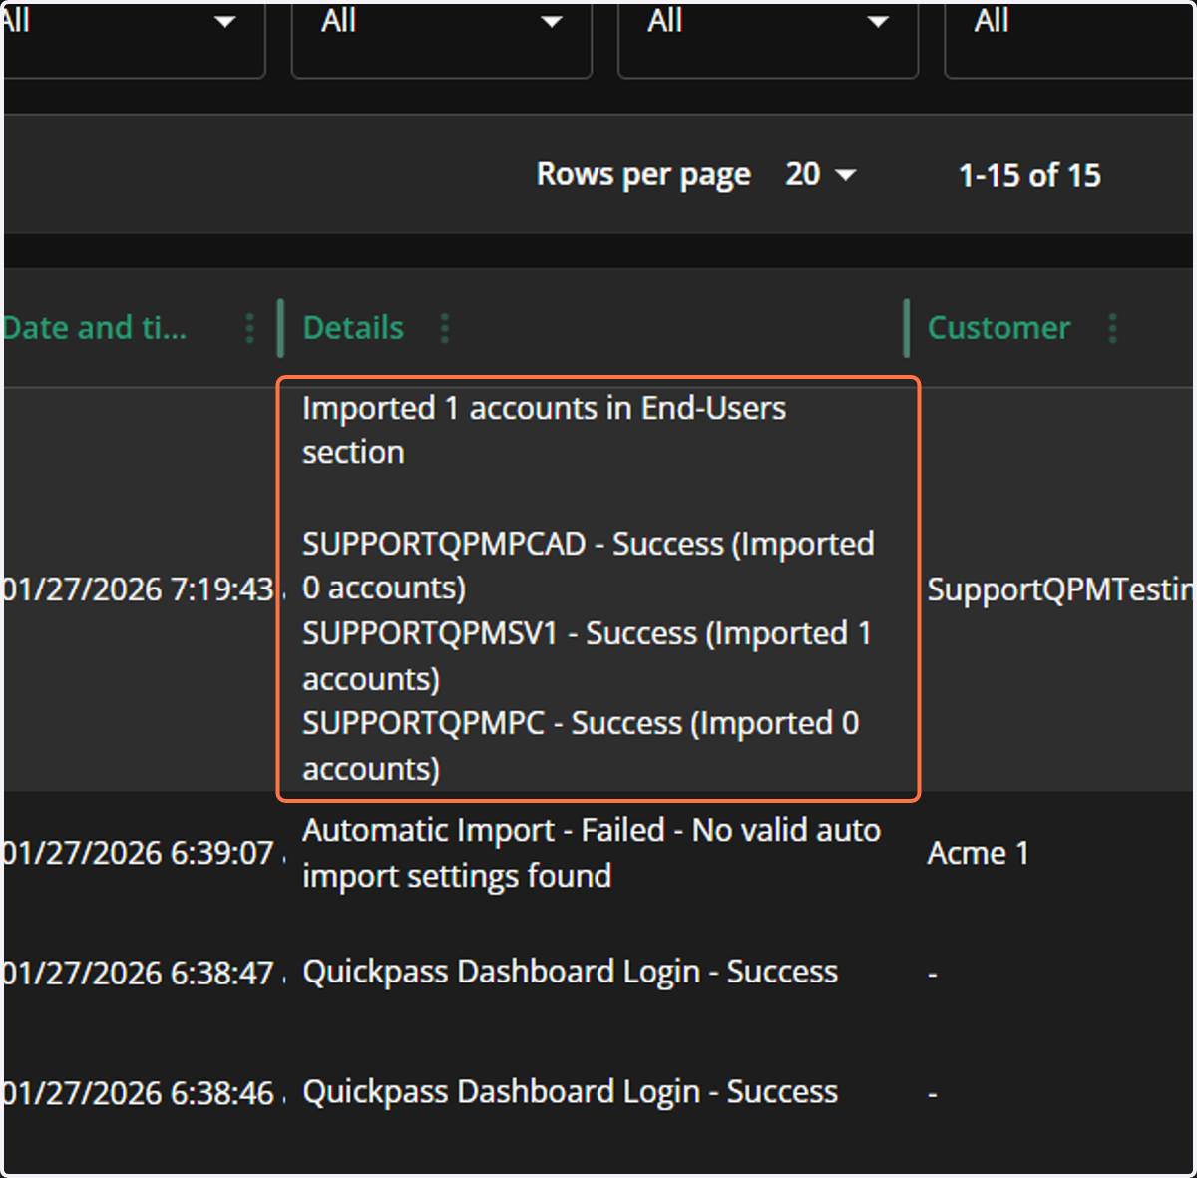Click the timestamp 01/27/2026 6:38:46
Image resolution: width=1197 pixels, height=1178 pixels.
pyautogui.click(x=139, y=1093)
